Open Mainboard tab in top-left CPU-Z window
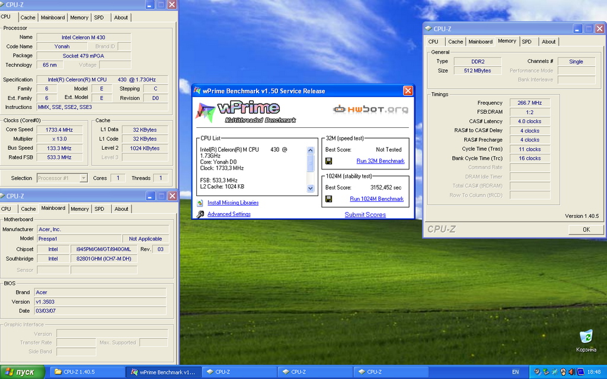Screen dimensions: 607x379 [53, 17]
